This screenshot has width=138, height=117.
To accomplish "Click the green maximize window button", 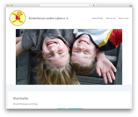I will pyautogui.click(x=12, y=6).
